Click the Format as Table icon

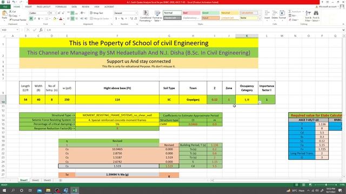pyautogui.click(x=157, y=13)
